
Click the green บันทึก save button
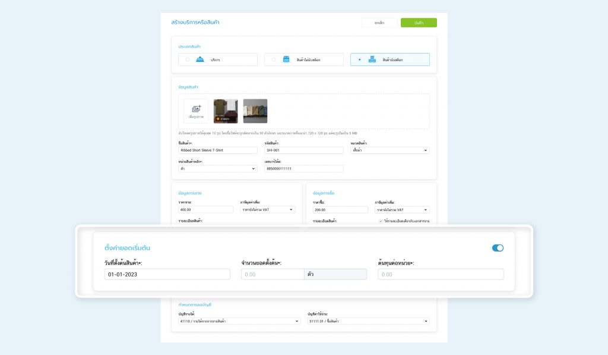[x=419, y=23]
